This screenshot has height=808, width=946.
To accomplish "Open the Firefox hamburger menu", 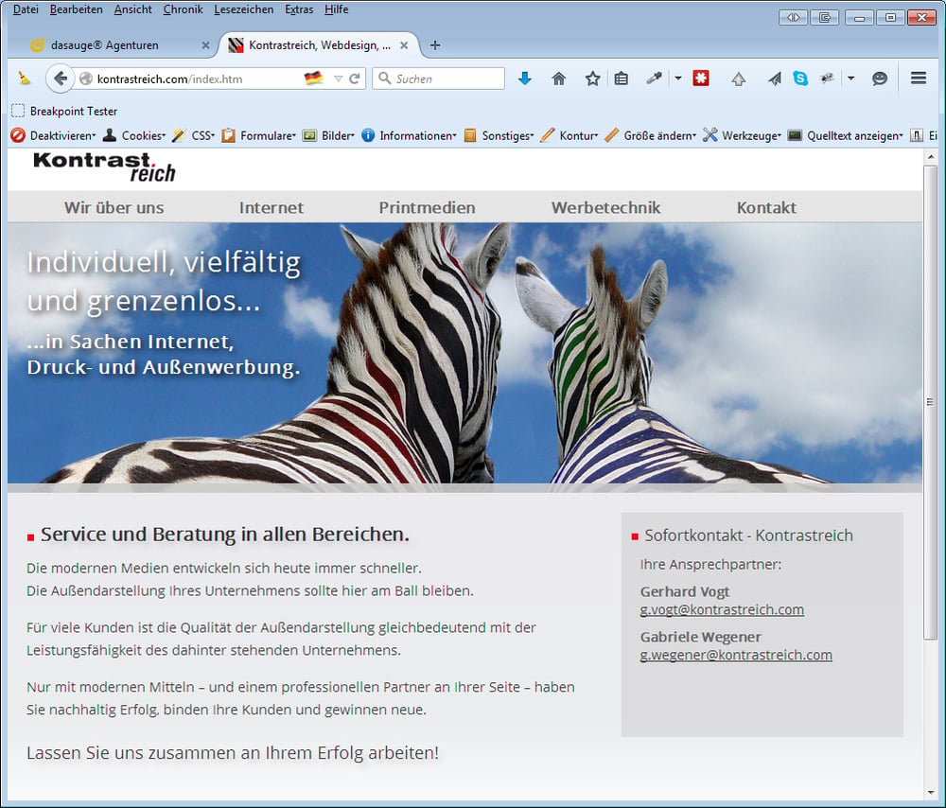I will pos(919,79).
